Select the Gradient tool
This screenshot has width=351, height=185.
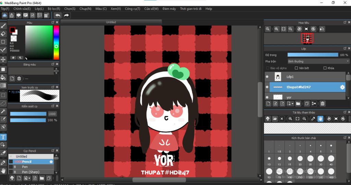point(3,85)
